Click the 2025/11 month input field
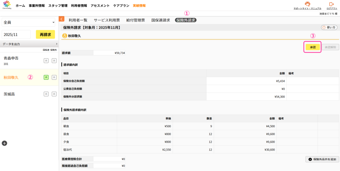Screen dimensions: 340x171 (16, 35)
